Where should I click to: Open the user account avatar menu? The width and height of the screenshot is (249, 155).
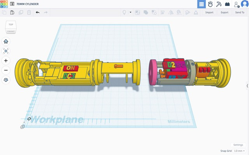pyautogui.click(x=244, y=4)
